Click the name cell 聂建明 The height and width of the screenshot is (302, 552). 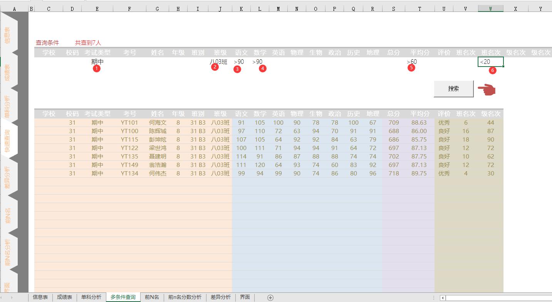(158, 157)
